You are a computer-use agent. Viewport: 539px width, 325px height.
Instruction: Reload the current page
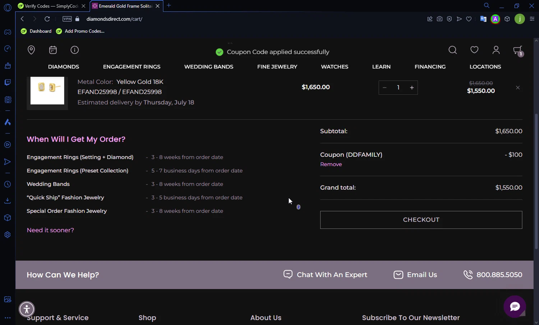tap(47, 19)
